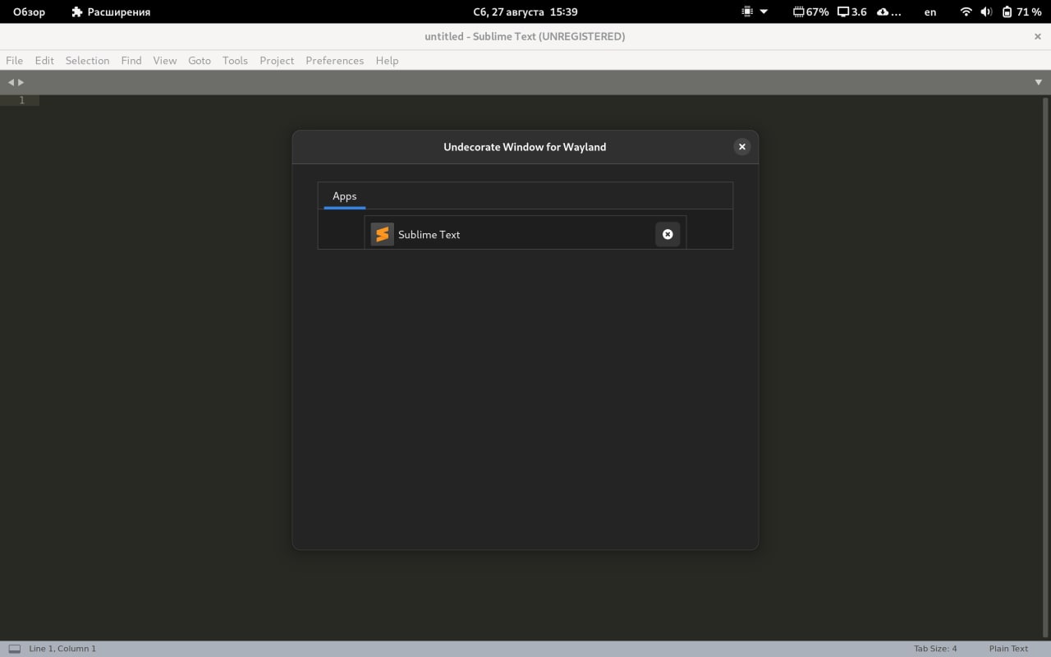Screen dimensions: 1051x657
Task: Open the Tools menu
Action: tap(235, 61)
